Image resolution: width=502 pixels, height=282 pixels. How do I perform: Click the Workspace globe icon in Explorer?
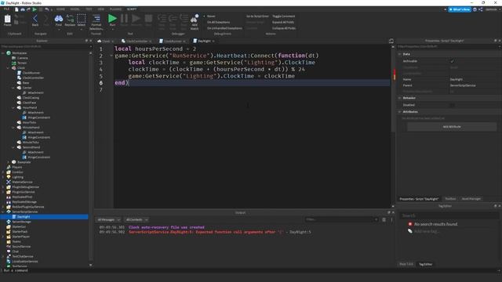point(9,53)
